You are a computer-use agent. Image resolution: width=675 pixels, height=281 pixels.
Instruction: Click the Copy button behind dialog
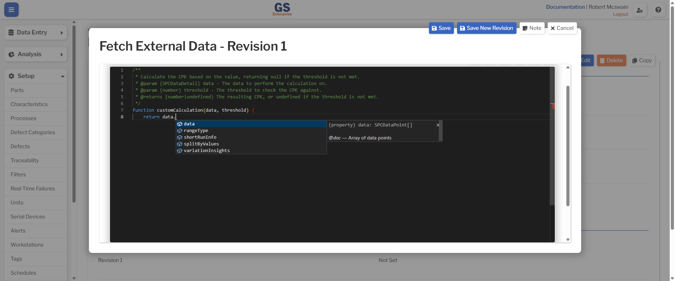tap(642, 60)
